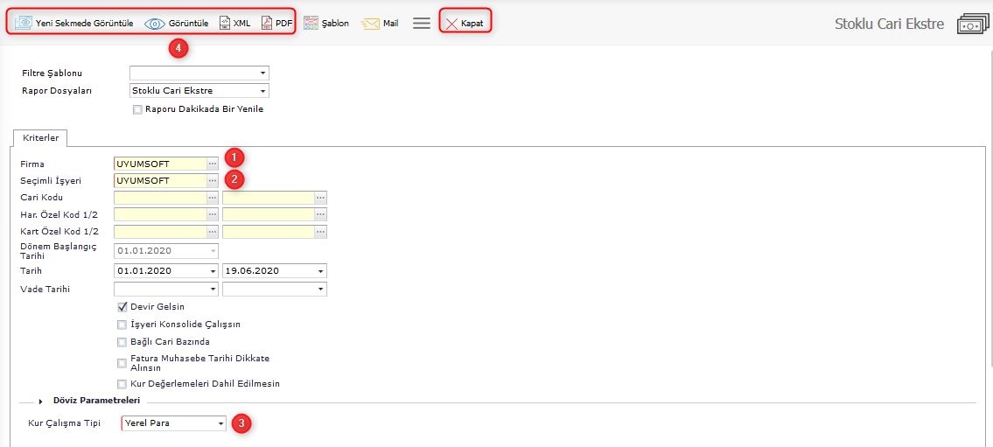
Task: Check Raporu Dakikada Bir Yenile option
Action: click(137, 109)
